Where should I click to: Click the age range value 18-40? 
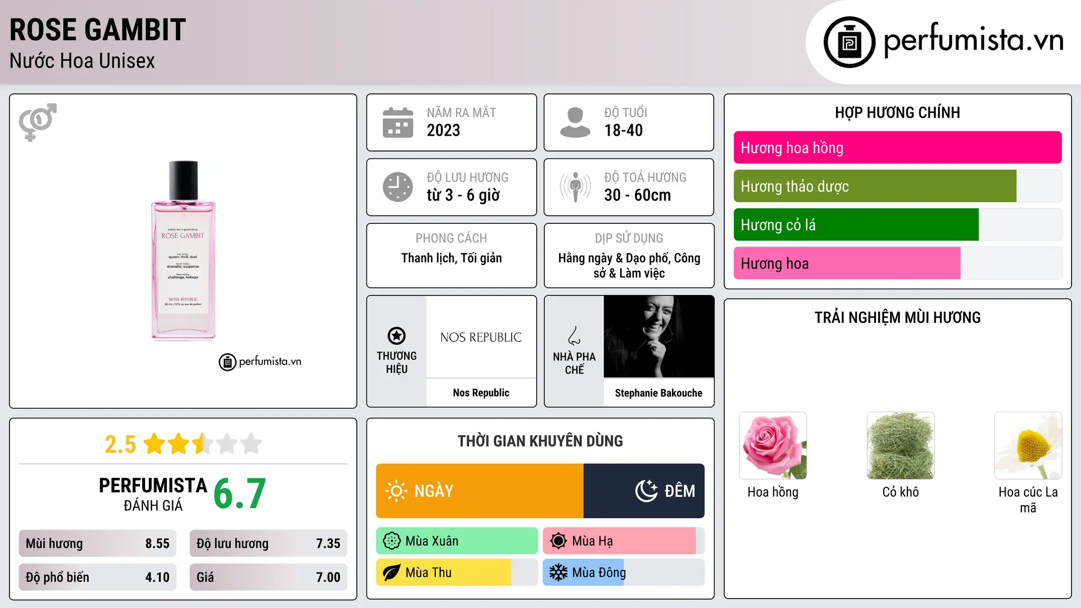pos(623,130)
